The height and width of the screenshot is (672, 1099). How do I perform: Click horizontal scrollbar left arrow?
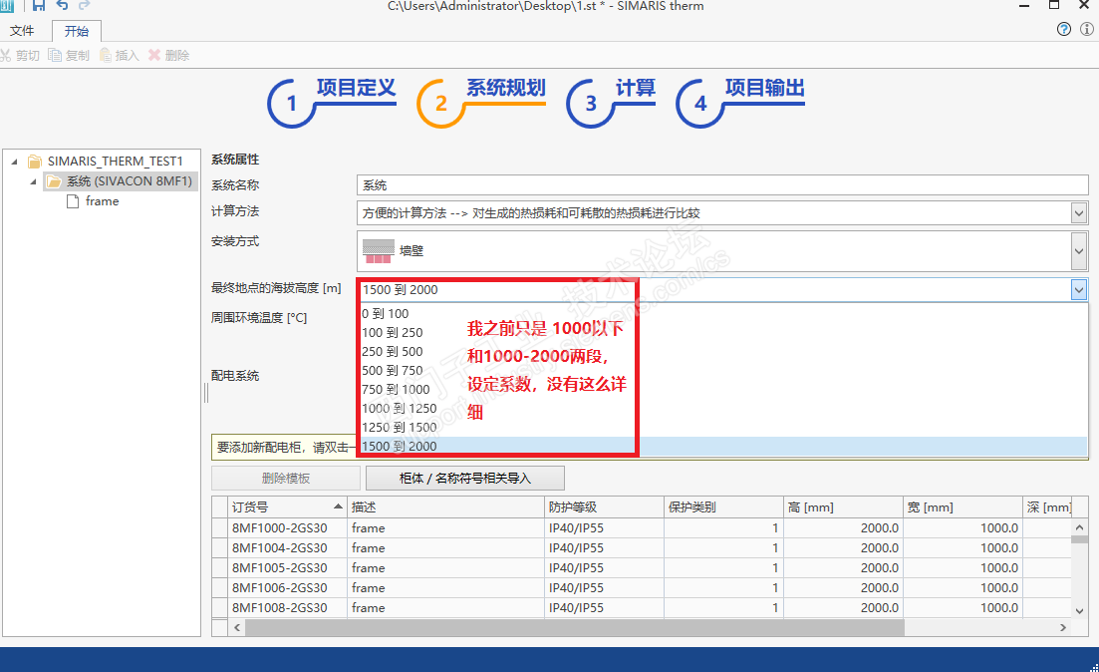pos(237,628)
